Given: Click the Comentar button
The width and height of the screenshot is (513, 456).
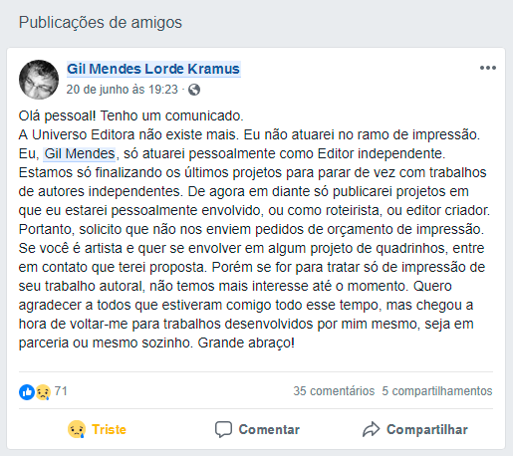Looking at the screenshot, I should [x=257, y=429].
